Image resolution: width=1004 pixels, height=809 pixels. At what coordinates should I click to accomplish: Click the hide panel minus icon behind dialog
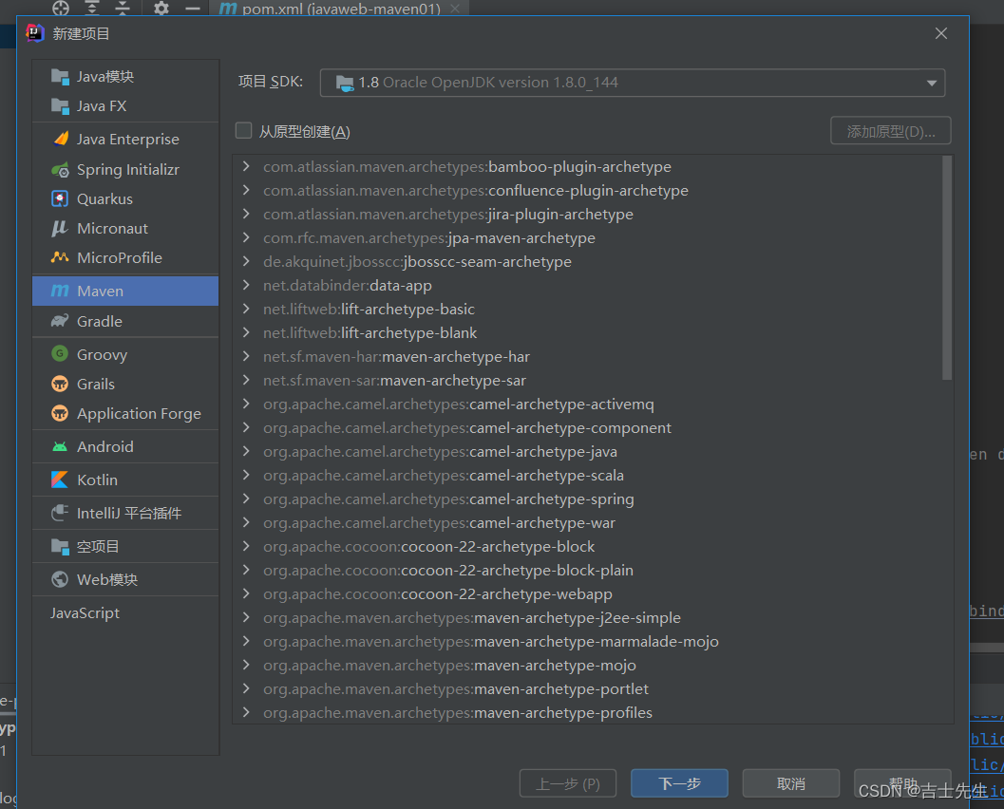192,9
